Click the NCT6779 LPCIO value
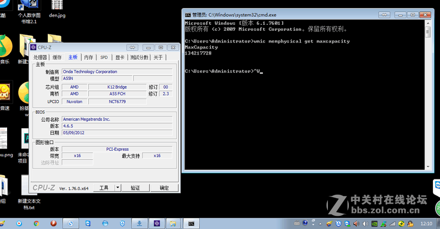 [117, 102]
